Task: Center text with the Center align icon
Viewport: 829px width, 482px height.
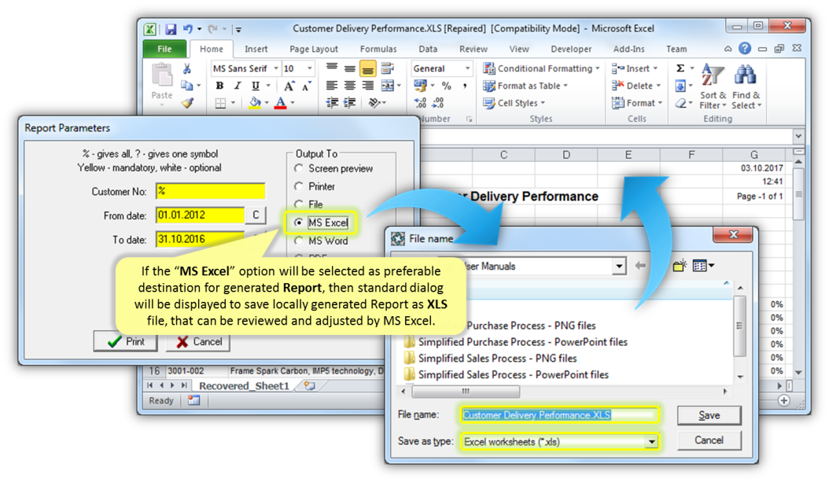Action: tap(349, 86)
